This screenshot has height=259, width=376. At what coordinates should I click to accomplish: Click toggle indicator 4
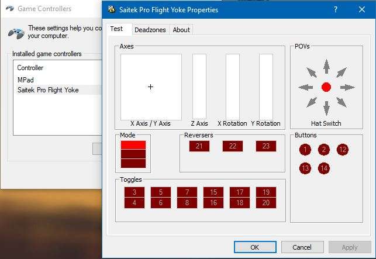134,203
